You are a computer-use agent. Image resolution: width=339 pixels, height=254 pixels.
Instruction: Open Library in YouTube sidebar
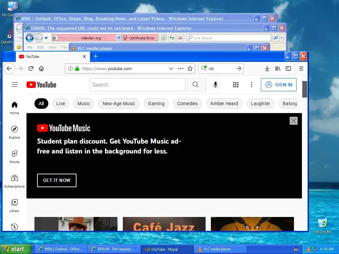tap(15, 206)
